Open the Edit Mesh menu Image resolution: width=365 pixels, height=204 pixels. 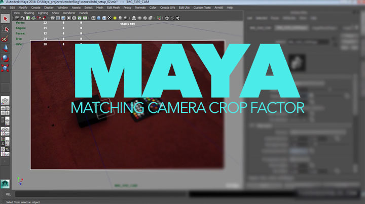coord(113,8)
